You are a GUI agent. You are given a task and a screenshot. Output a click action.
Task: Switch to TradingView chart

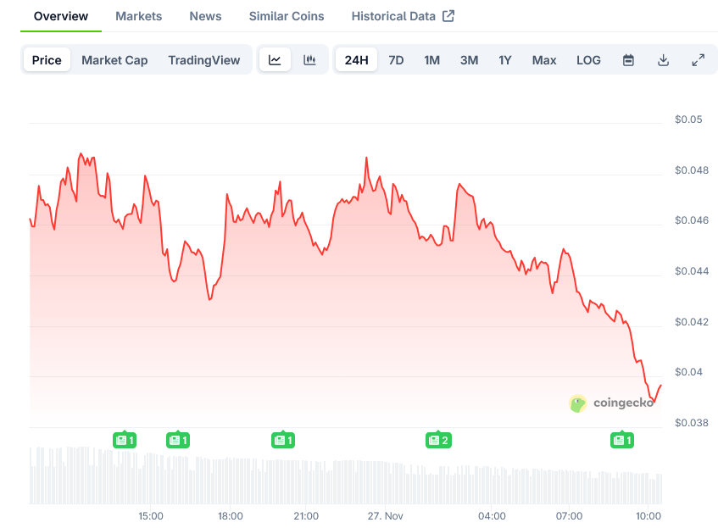pyautogui.click(x=204, y=60)
